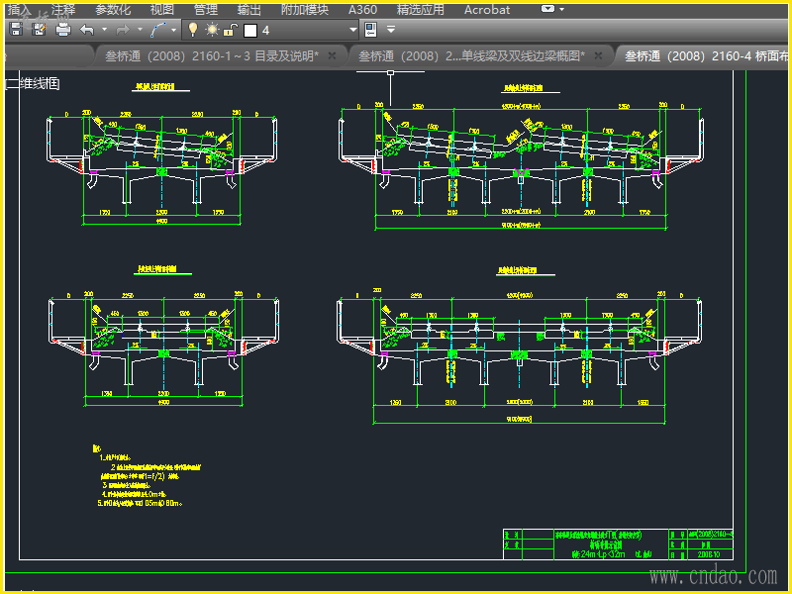
Task: Open the A360 ribbon tab
Action: point(362,9)
